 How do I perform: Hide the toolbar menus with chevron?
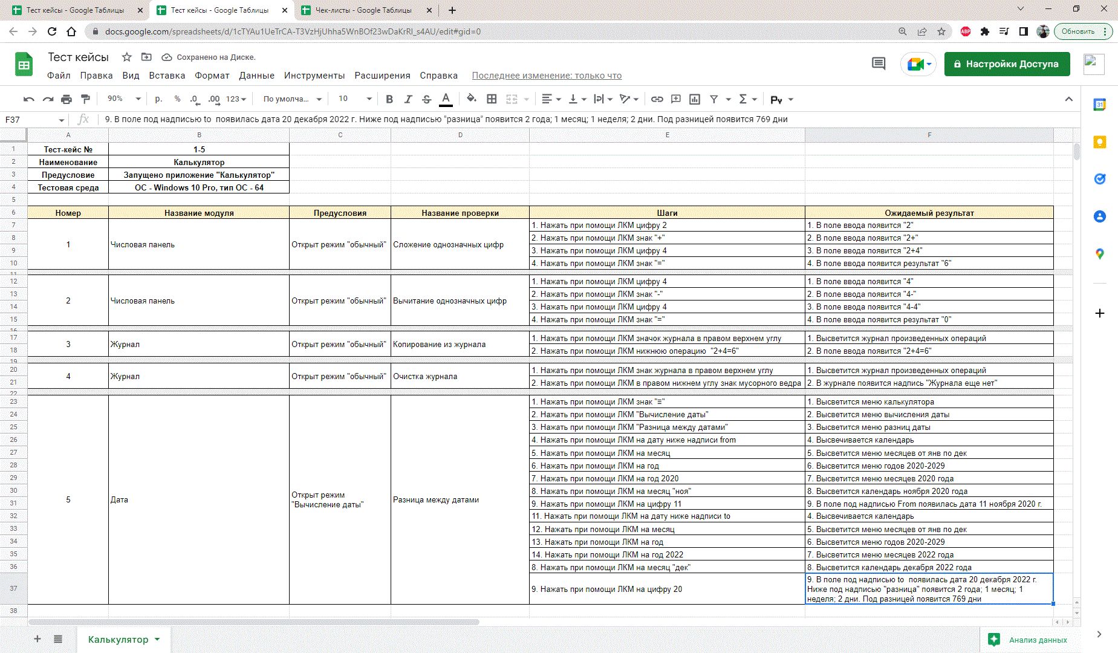click(1068, 99)
